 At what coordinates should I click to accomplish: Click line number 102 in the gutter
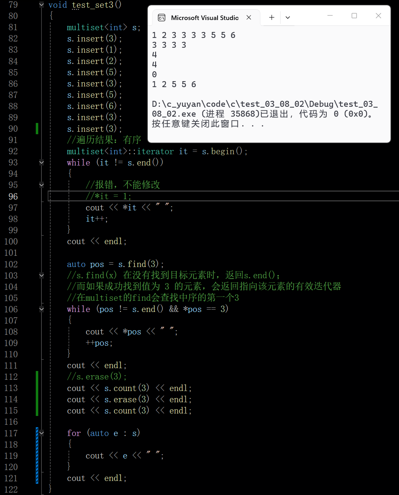tap(11, 264)
